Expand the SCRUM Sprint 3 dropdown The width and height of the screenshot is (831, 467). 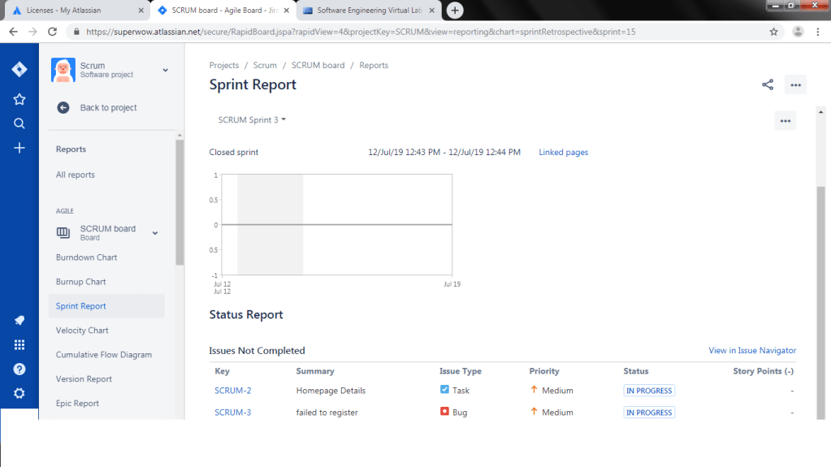tap(252, 120)
